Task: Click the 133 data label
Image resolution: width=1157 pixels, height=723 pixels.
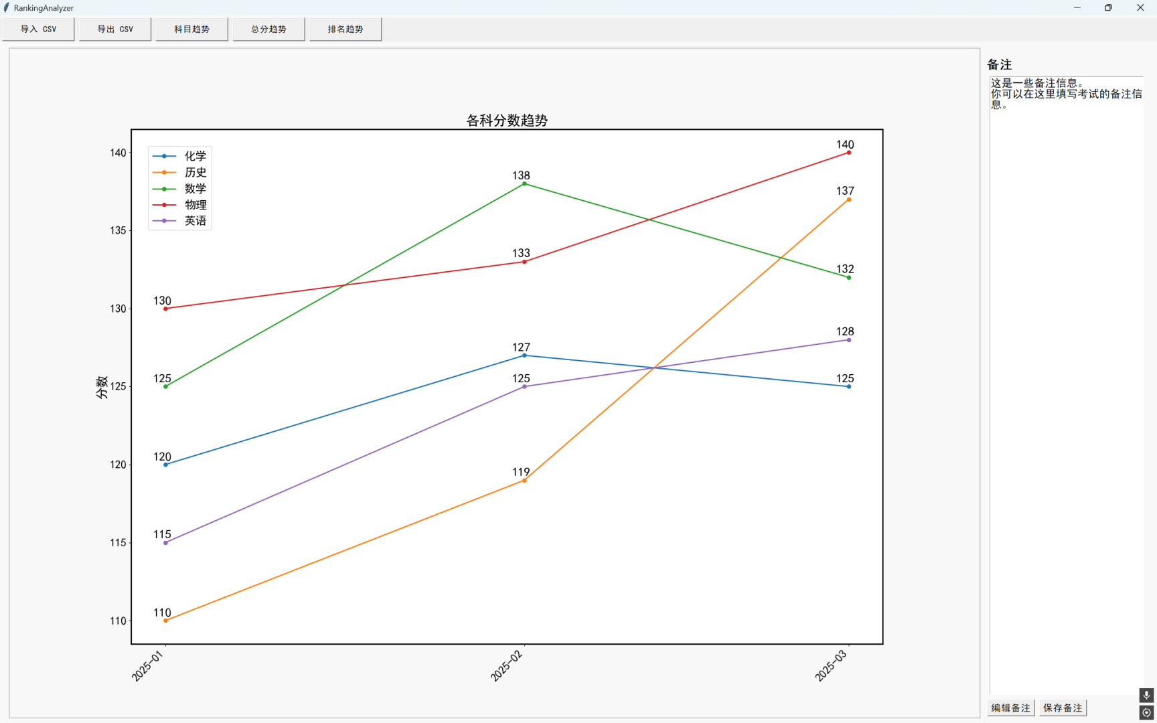Action: [521, 253]
